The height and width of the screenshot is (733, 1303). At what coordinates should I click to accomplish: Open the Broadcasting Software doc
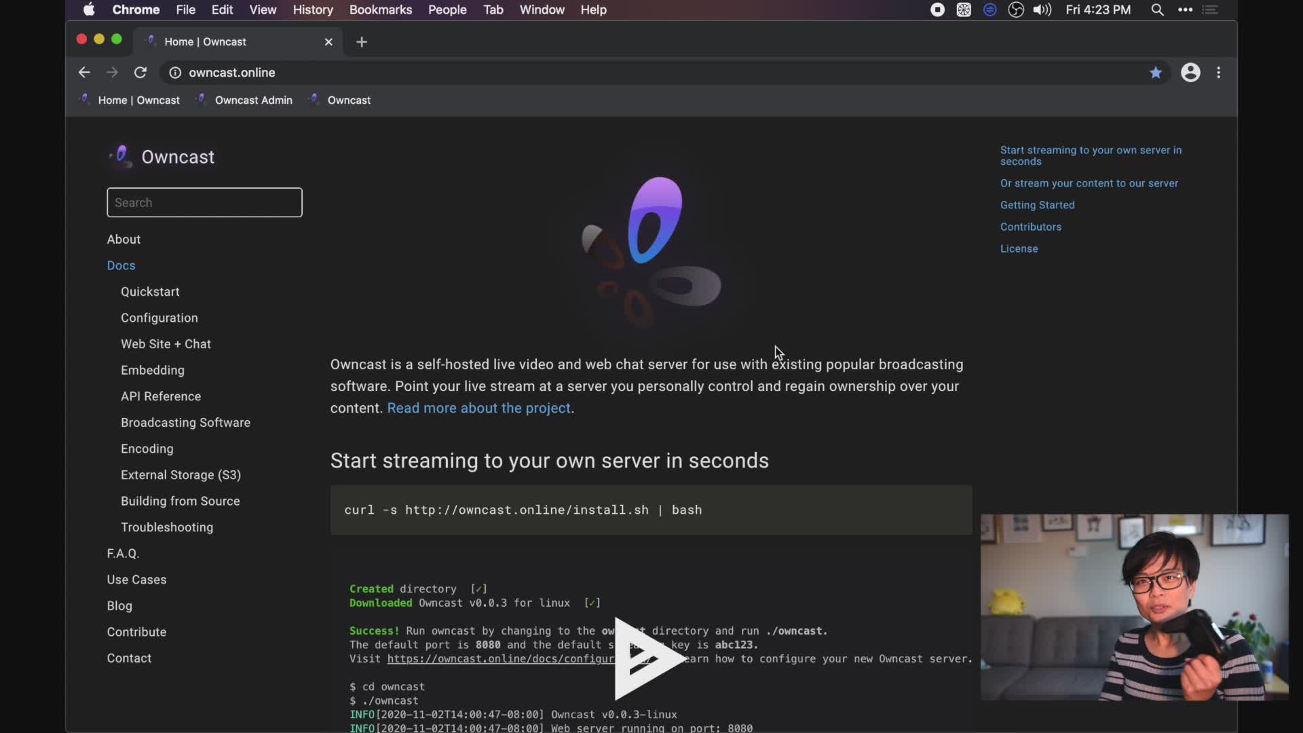click(185, 423)
